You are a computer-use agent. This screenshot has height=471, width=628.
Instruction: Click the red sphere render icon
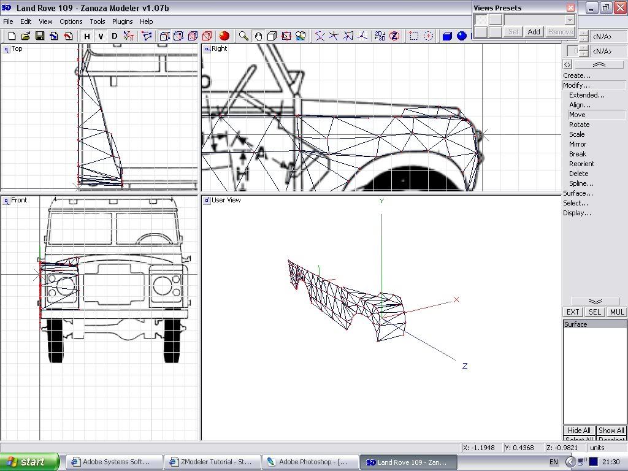[x=224, y=36]
